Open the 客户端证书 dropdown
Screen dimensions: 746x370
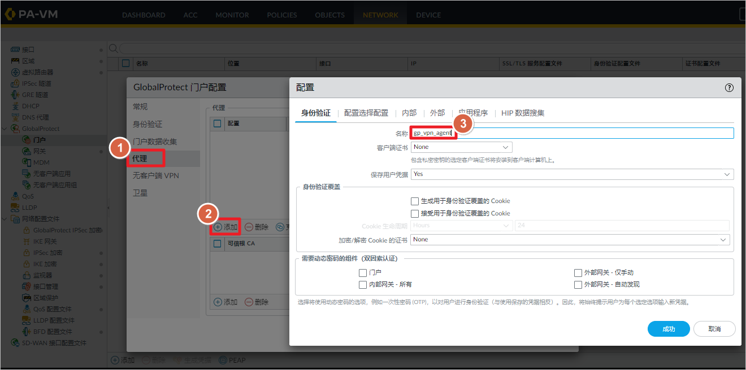click(x=461, y=147)
